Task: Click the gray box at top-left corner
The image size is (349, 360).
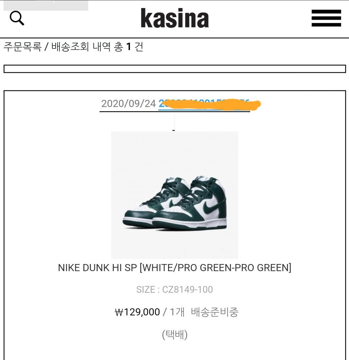Action: [46, 5]
